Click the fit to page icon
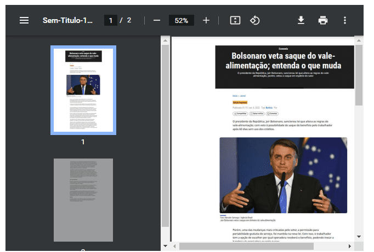The image size is (374, 252). pos(235,20)
